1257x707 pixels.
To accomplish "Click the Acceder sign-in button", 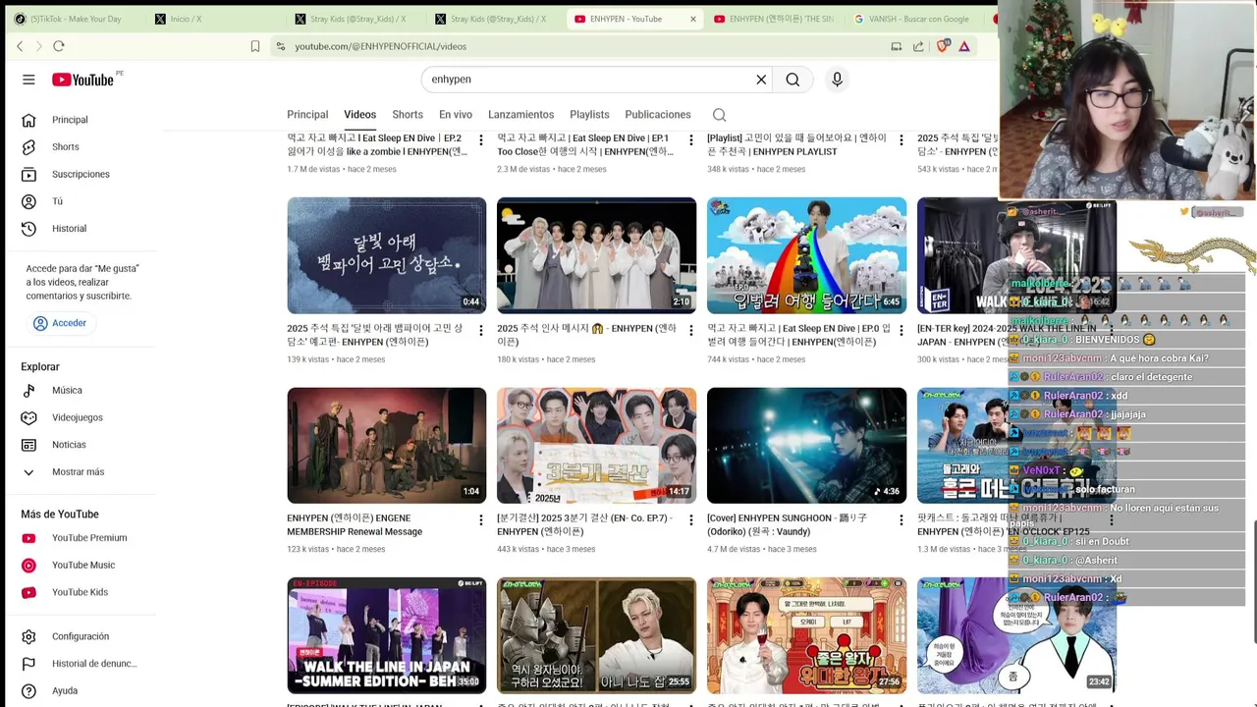I will [60, 323].
